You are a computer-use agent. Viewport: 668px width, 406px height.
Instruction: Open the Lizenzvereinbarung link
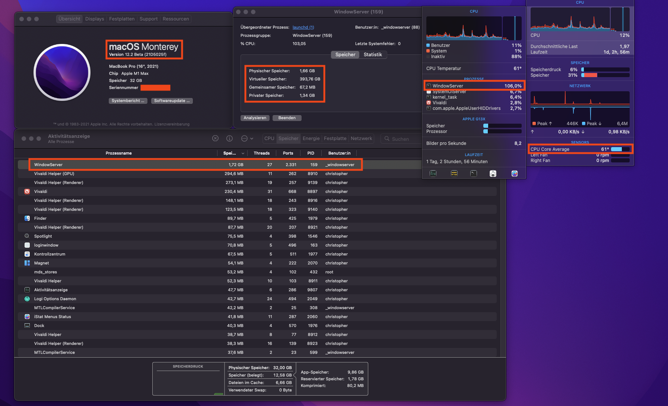[172, 124]
